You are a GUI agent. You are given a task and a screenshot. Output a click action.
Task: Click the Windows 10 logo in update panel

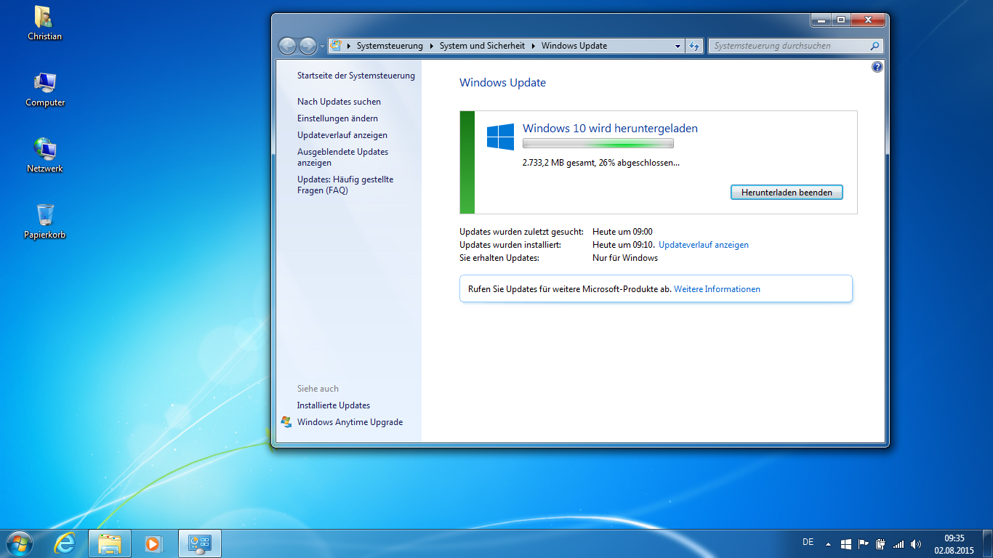pos(500,137)
